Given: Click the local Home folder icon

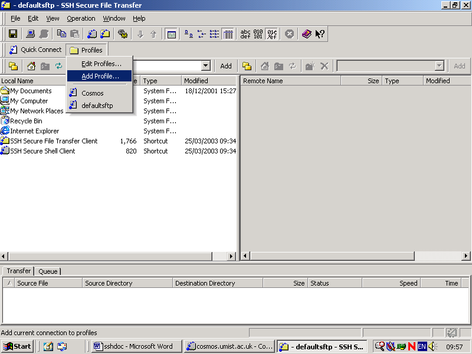Looking at the screenshot, I should click(x=32, y=66).
